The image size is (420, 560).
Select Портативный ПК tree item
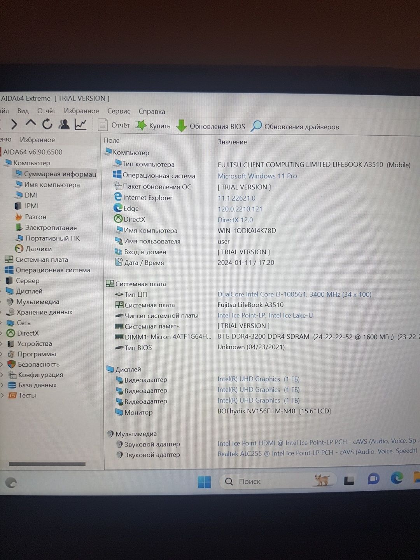coord(47,238)
